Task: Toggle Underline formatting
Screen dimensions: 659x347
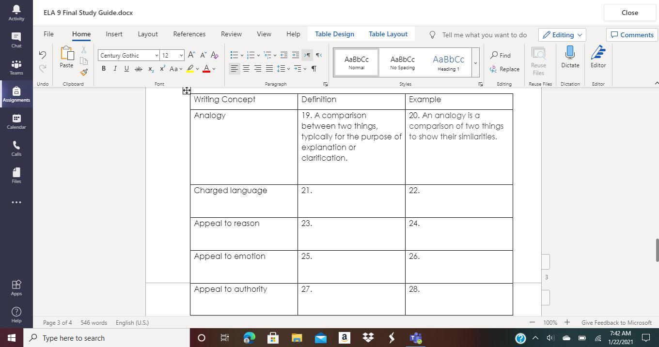Action: coord(126,69)
